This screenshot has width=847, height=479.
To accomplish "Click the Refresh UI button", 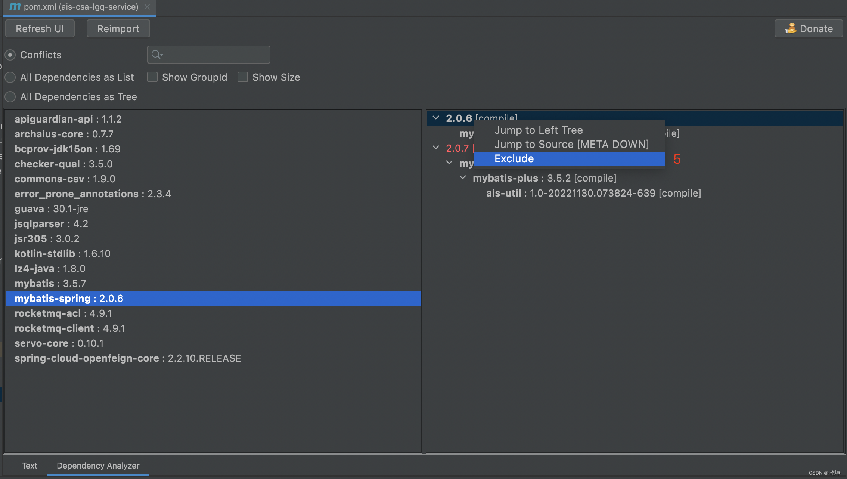I will coord(40,29).
